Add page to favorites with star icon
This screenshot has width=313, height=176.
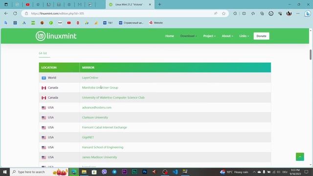pyautogui.click(x=224, y=13)
